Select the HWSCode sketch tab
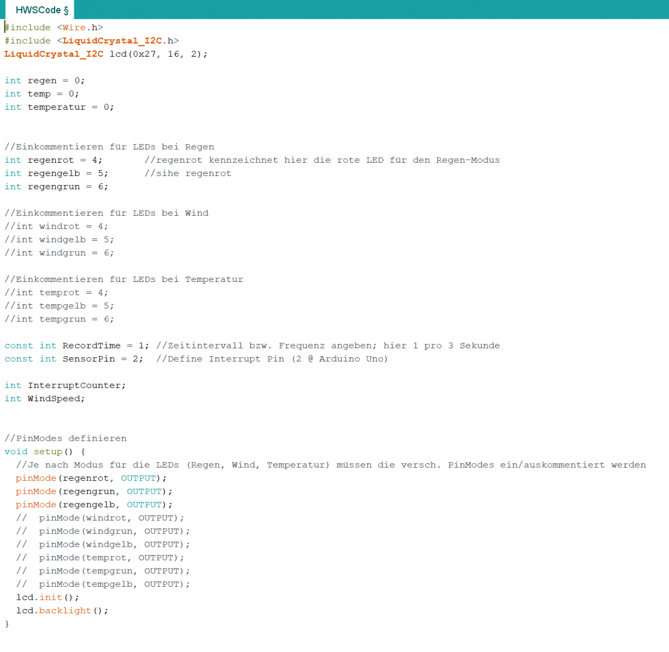669x652 pixels. [x=42, y=10]
